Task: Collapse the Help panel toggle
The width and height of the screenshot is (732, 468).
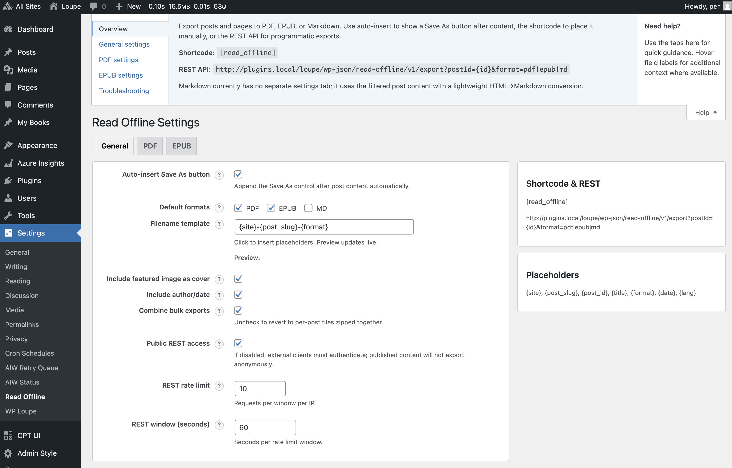Action: (x=706, y=112)
